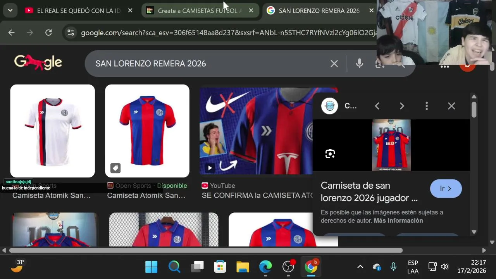Open the network display tray icon
496x279 pixels.
point(432,267)
